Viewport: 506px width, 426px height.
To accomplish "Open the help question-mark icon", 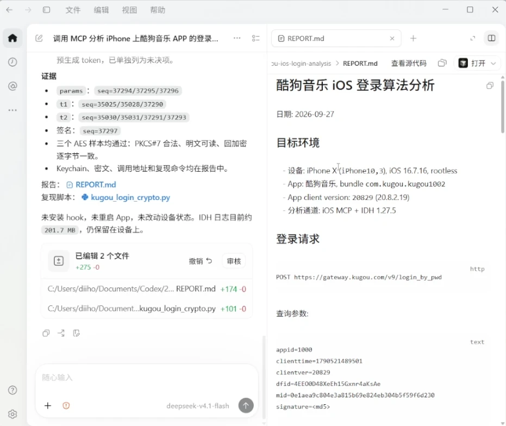I will pyautogui.click(x=13, y=390).
